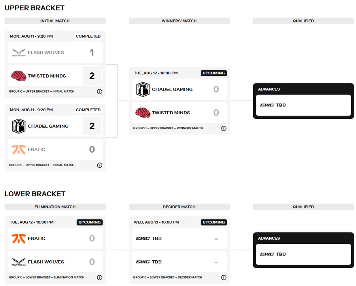The height and width of the screenshot is (286, 356).
Task: Select Flash Wolves row in Initial Match
Action: (x=55, y=53)
